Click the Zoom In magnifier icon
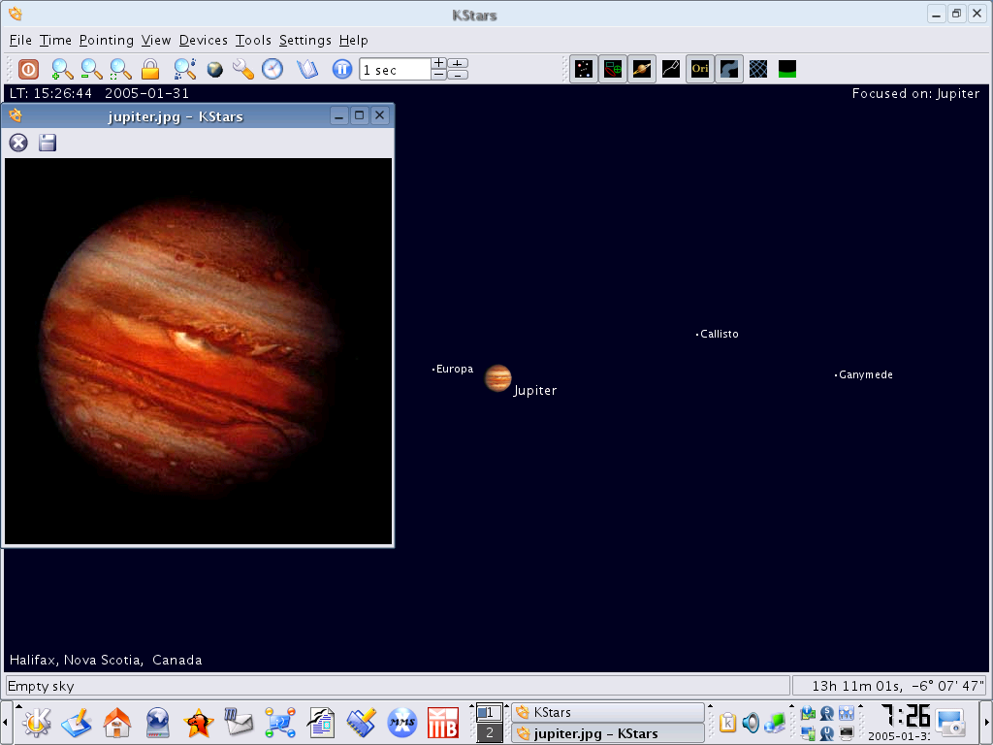993x745 pixels. click(62, 69)
